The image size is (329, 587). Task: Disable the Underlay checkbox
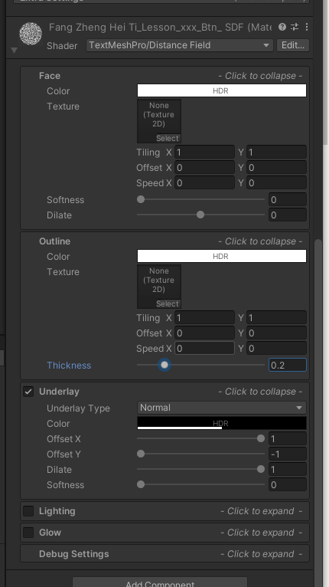coord(28,392)
